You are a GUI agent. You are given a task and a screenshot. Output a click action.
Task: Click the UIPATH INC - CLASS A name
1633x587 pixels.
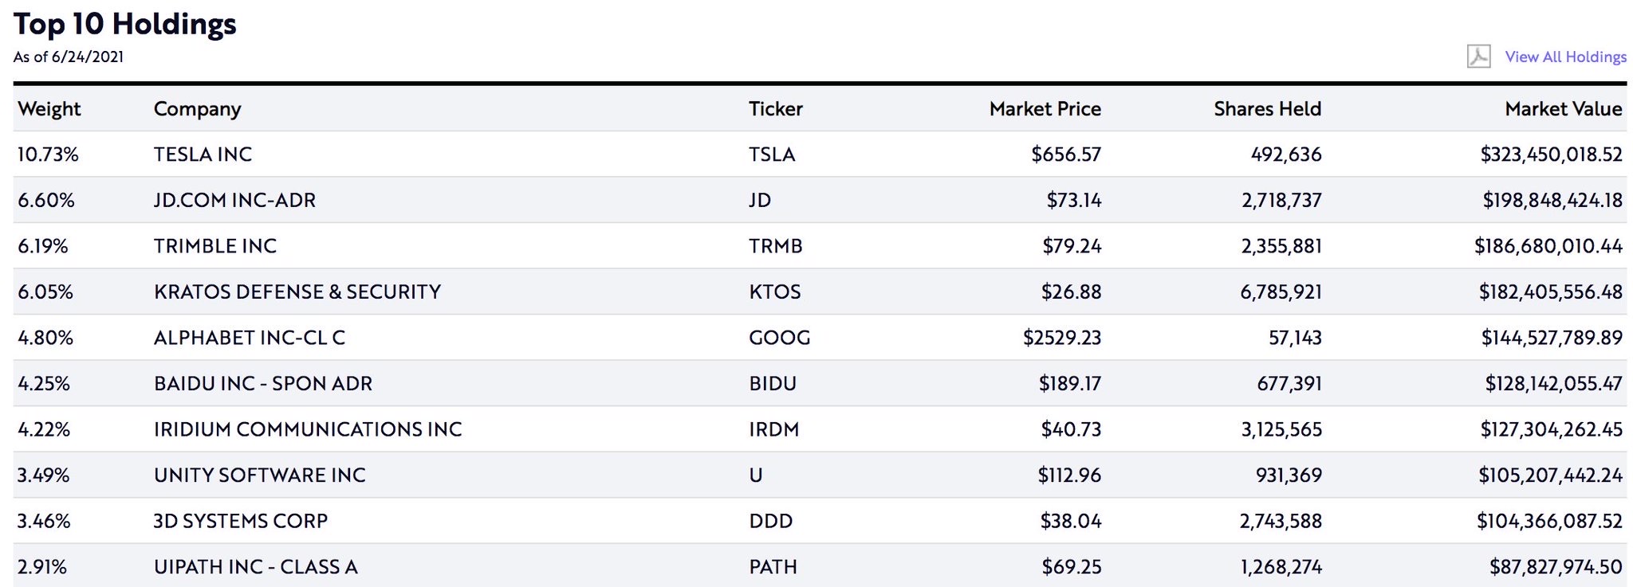click(255, 567)
